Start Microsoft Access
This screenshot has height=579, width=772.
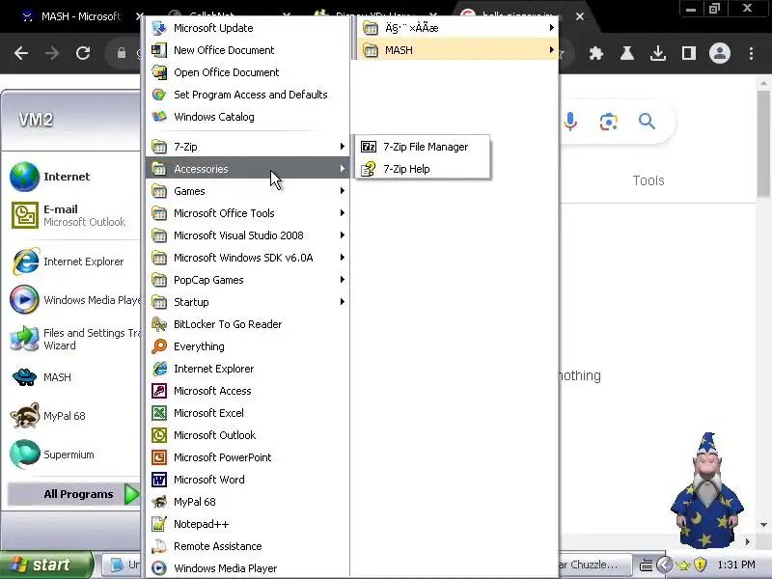pyautogui.click(x=247, y=391)
